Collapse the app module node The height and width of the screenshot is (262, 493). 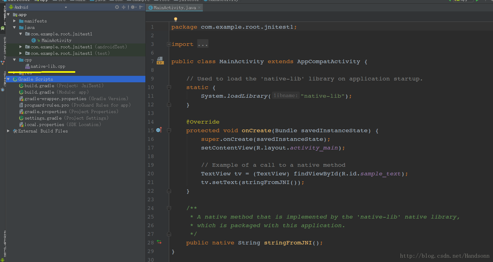coord(8,14)
